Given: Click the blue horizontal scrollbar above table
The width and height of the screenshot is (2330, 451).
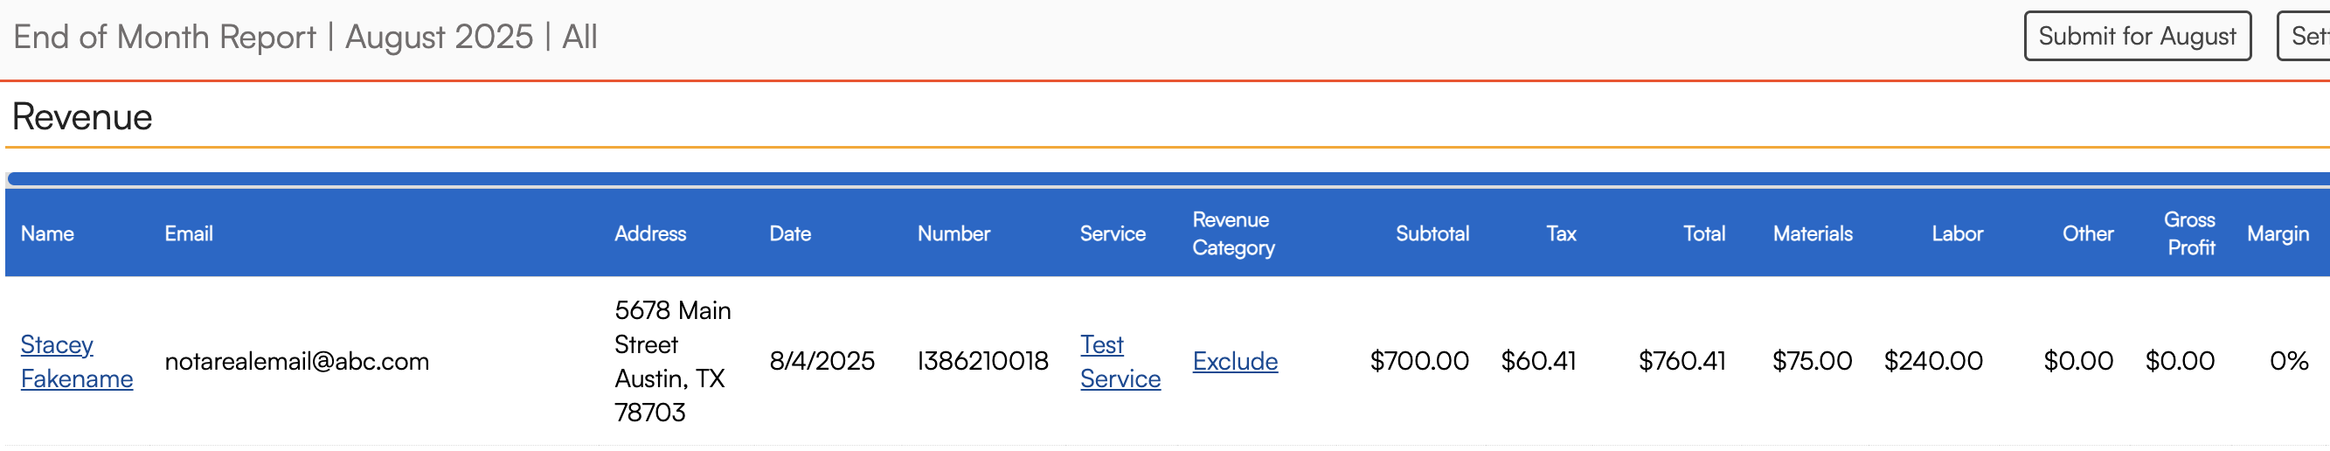Looking at the screenshot, I should (1165, 179).
